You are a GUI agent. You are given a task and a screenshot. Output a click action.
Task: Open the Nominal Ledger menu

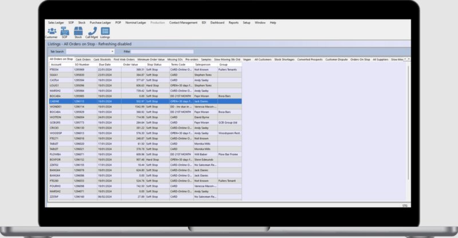pyautogui.click(x=136, y=22)
